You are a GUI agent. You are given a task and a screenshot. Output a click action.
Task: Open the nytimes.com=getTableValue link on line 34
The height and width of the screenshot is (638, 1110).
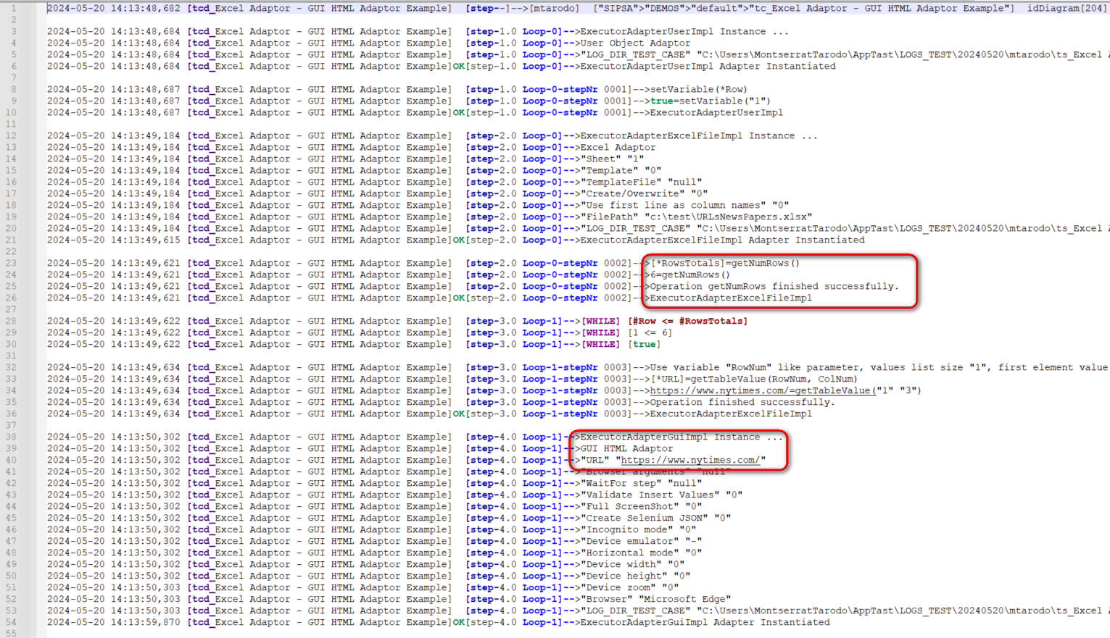pyautogui.click(x=761, y=390)
